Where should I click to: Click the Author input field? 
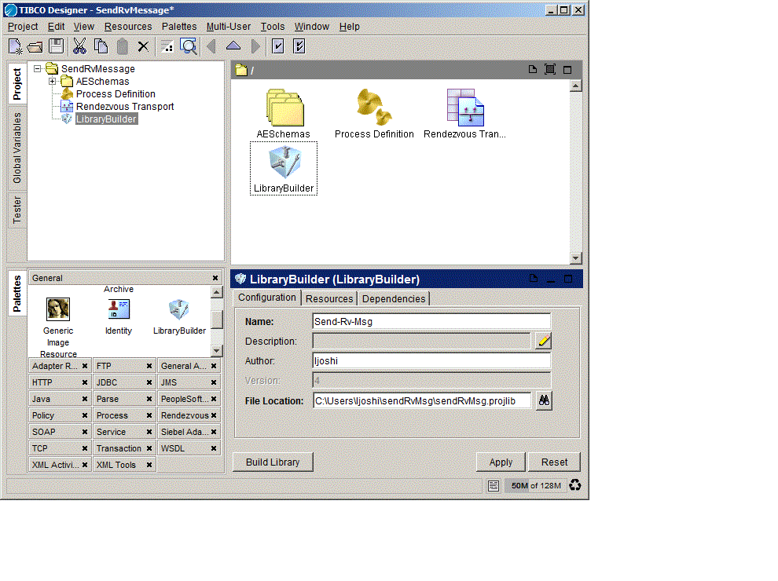click(x=431, y=361)
